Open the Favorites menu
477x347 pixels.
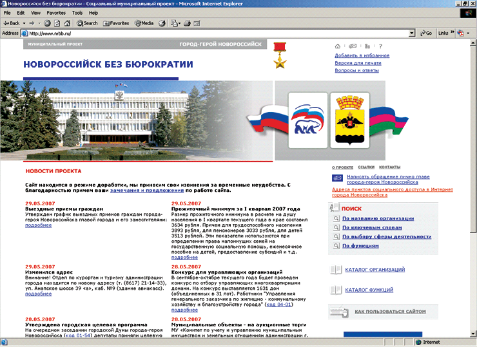click(x=56, y=13)
